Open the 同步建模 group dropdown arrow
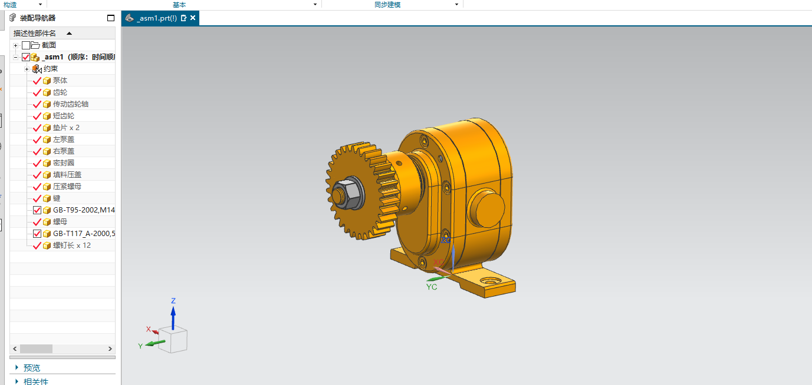The height and width of the screenshot is (385, 812). click(x=456, y=4)
